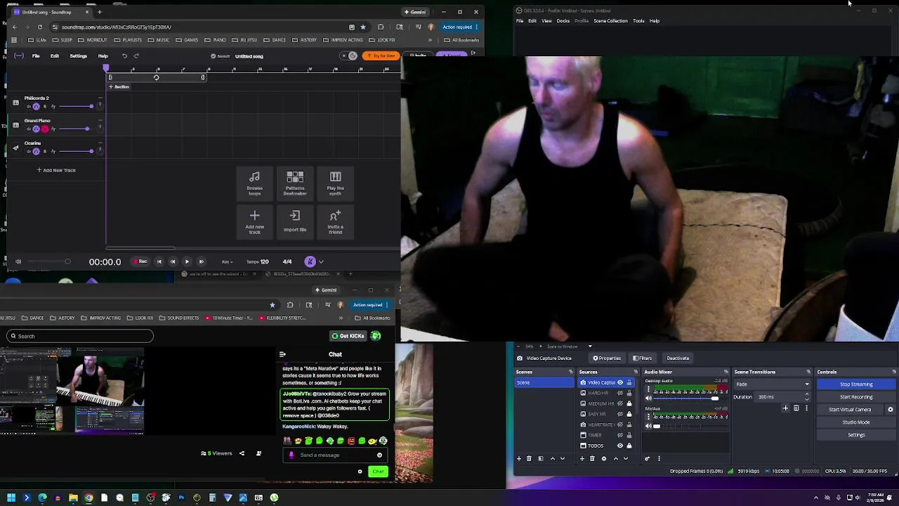Click the loop cycle region icon
899x506 pixels.
pyautogui.click(x=156, y=77)
